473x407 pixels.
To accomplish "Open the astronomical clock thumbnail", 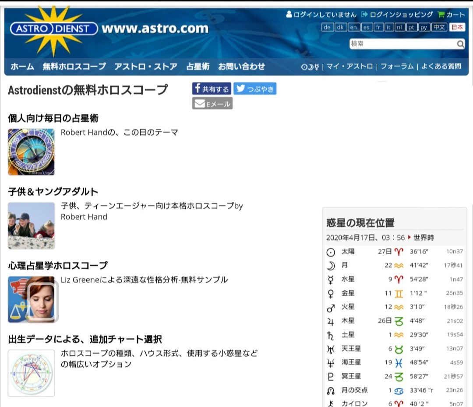I will (x=31, y=152).
